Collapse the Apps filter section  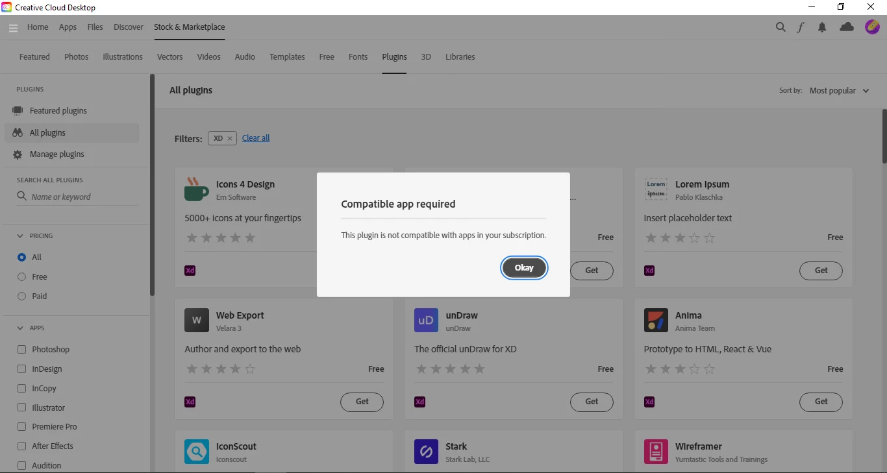[x=21, y=328]
